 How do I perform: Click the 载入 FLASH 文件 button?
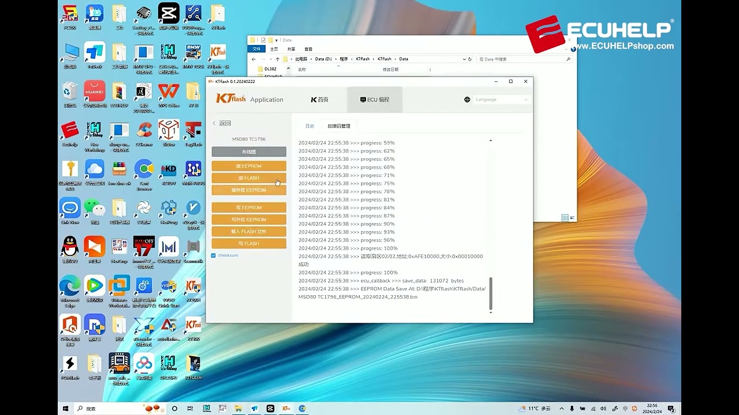pyautogui.click(x=249, y=232)
